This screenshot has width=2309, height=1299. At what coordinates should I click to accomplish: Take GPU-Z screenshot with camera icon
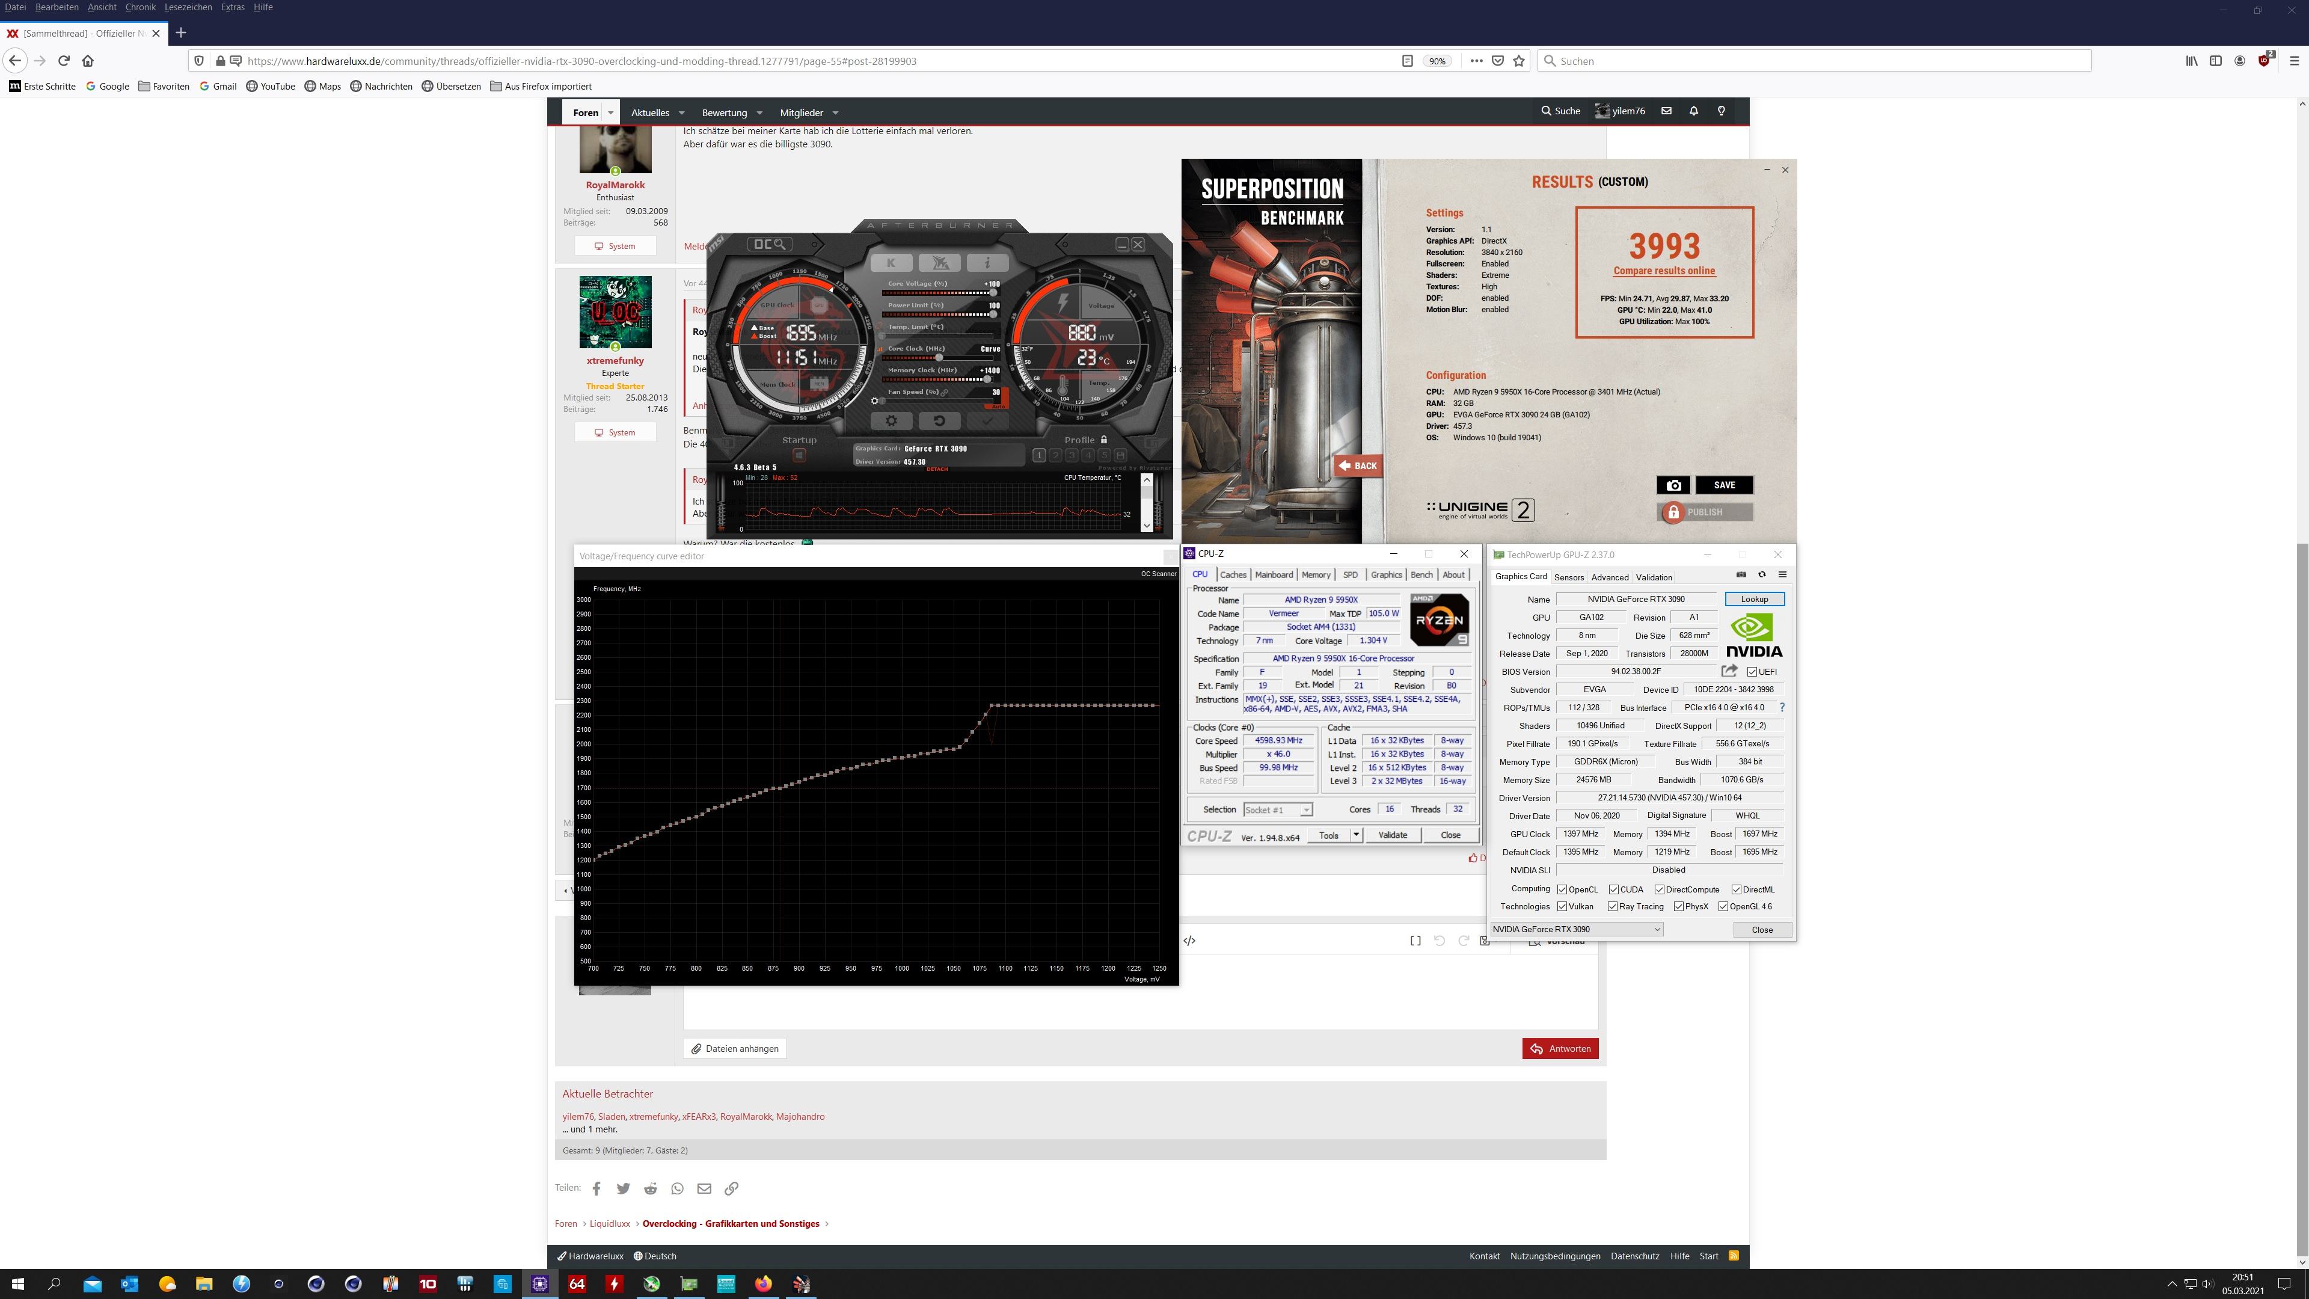pos(1741,575)
